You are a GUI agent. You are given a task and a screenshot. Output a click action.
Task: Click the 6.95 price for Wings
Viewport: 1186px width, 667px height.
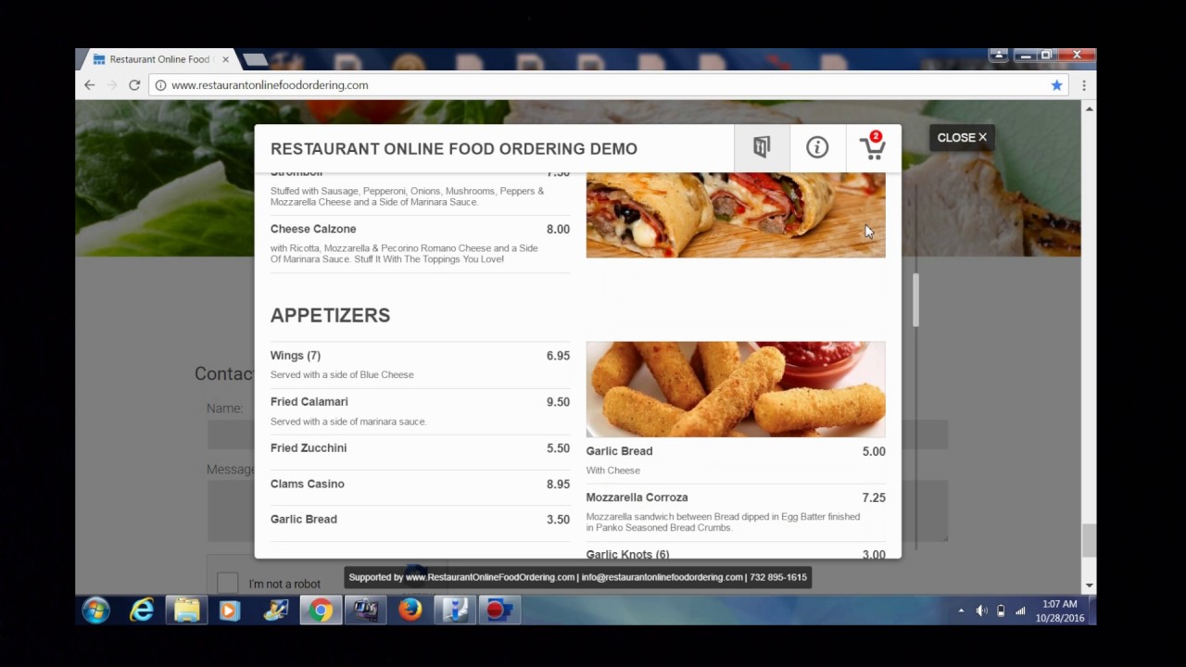point(558,356)
